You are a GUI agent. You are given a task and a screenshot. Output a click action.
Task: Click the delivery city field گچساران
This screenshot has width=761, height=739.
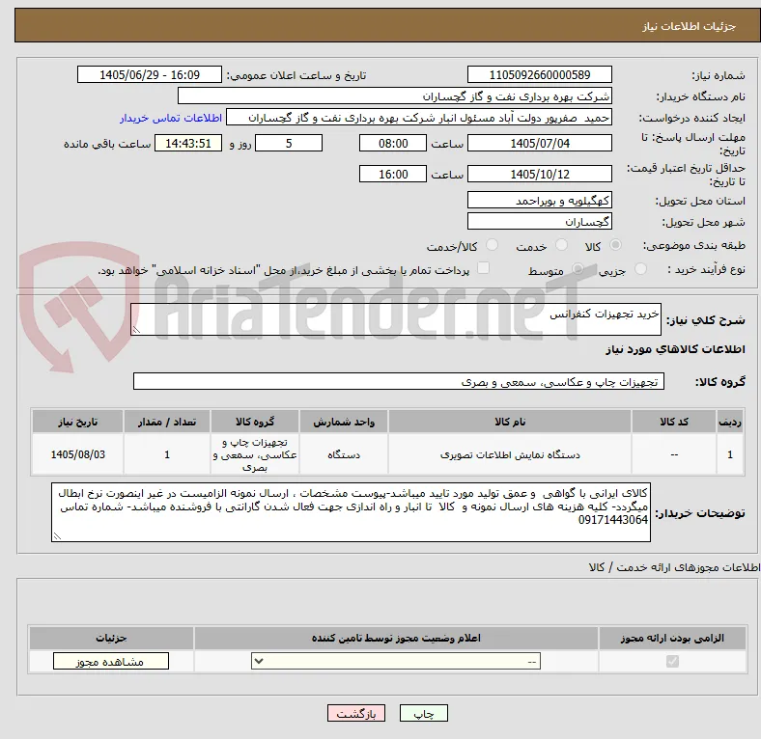[540, 222]
